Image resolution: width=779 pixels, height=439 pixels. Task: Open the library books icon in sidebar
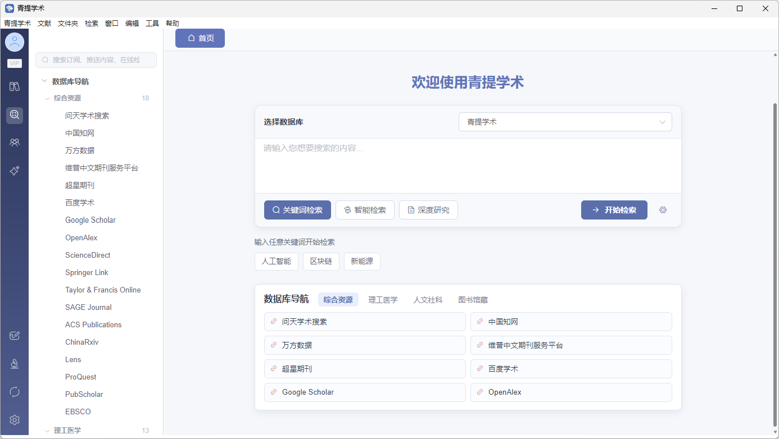pos(15,86)
